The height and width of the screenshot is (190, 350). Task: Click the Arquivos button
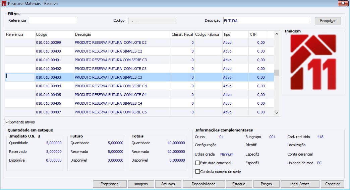[168, 184]
